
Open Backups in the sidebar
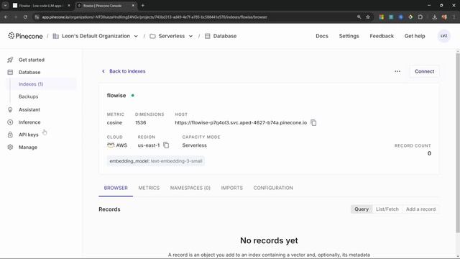tap(28, 96)
